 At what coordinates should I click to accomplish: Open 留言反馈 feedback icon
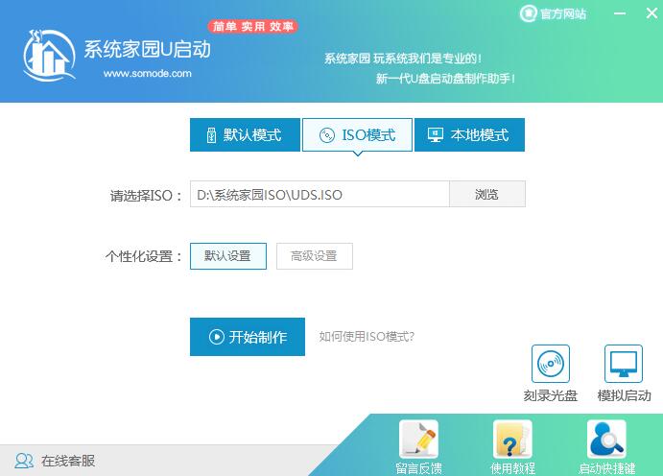[418, 439]
